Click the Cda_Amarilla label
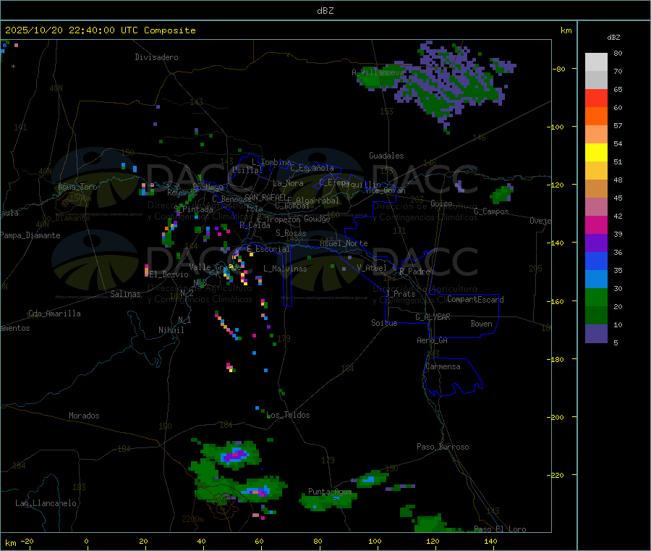Viewport: 651px width, 551px height. point(54,314)
